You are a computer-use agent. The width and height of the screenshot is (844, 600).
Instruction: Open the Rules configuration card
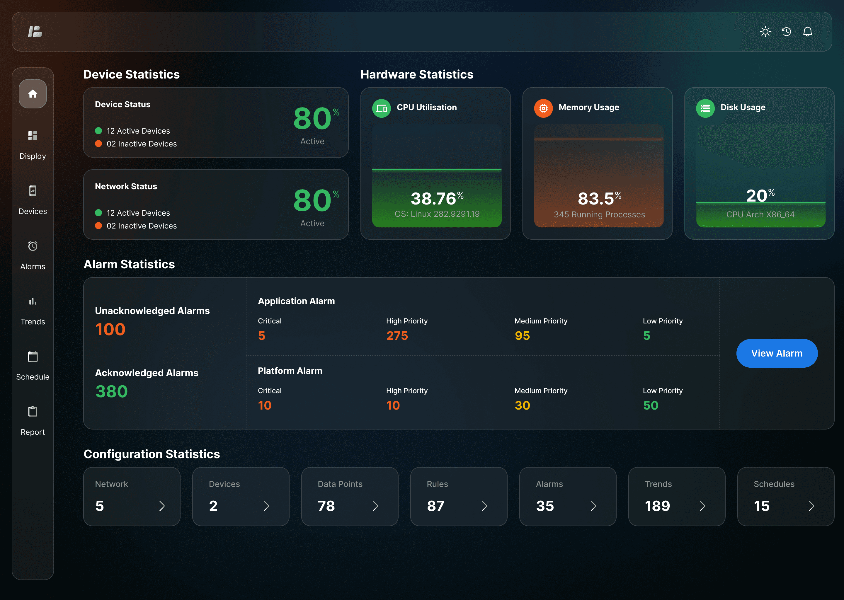point(458,496)
